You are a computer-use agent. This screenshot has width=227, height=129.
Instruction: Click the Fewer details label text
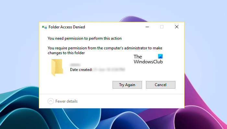66,101
